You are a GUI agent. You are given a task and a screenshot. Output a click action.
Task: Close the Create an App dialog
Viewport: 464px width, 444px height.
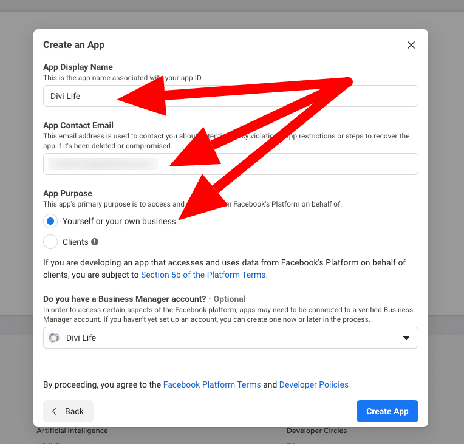(411, 45)
